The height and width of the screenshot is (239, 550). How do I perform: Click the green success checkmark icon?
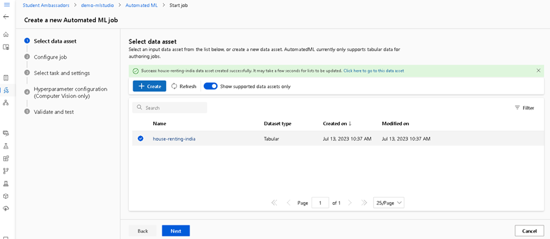click(x=135, y=71)
